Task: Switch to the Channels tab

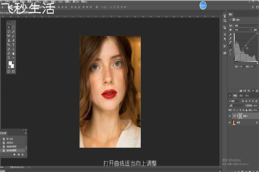Action: point(241,96)
